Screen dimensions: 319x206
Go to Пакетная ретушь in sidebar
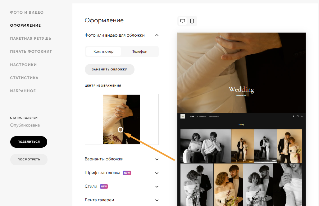pos(31,38)
